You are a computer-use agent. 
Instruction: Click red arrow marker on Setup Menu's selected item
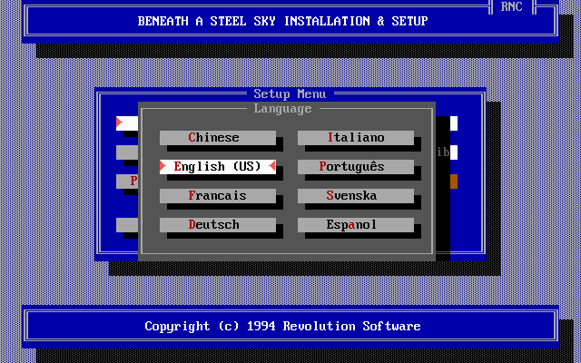(x=119, y=123)
